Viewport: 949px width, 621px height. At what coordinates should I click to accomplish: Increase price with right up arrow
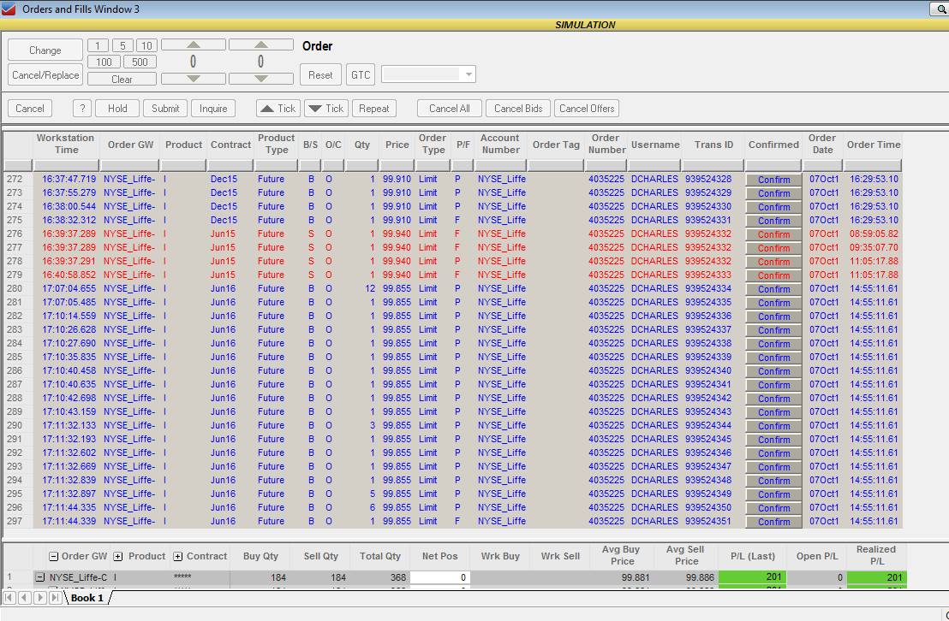(261, 44)
